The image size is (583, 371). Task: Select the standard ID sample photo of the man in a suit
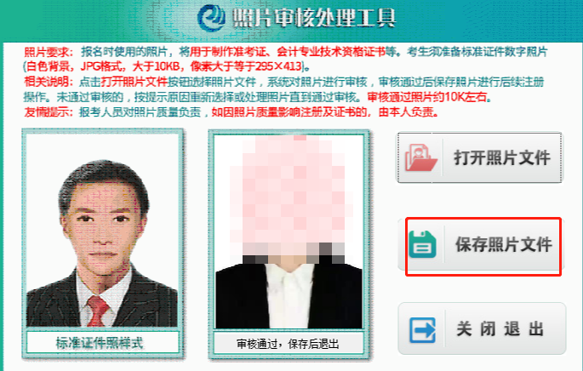pyautogui.click(x=102, y=231)
